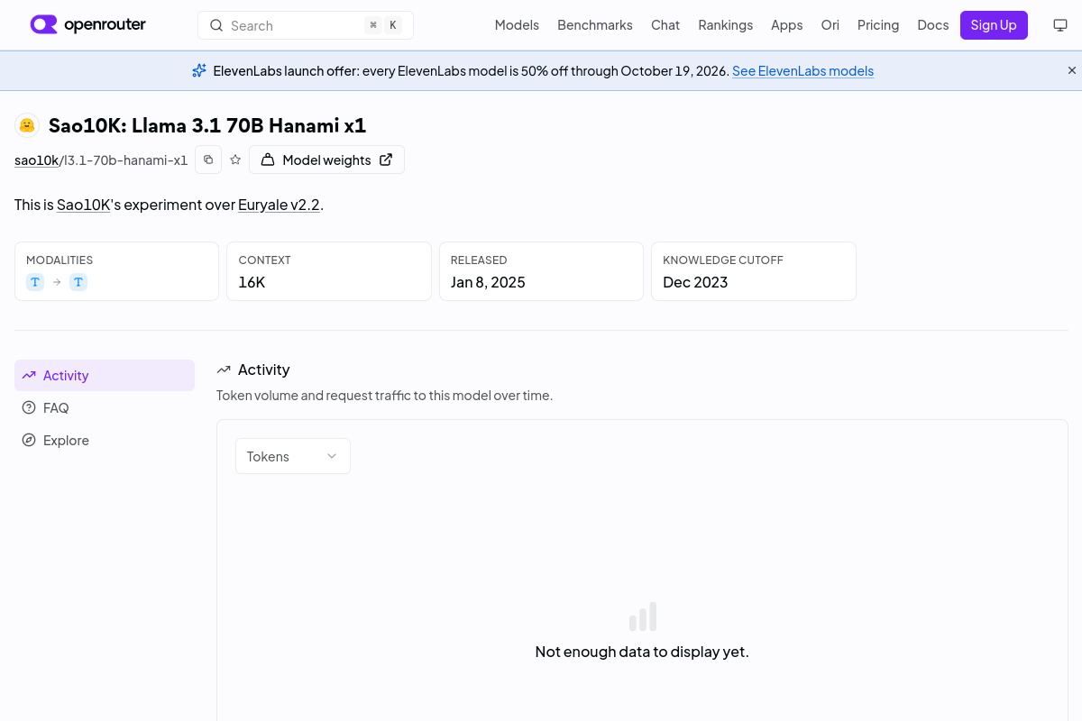The image size is (1082, 721).
Task: Dismiss the ElevenLabs offer banner
Action: point(1072,70)
